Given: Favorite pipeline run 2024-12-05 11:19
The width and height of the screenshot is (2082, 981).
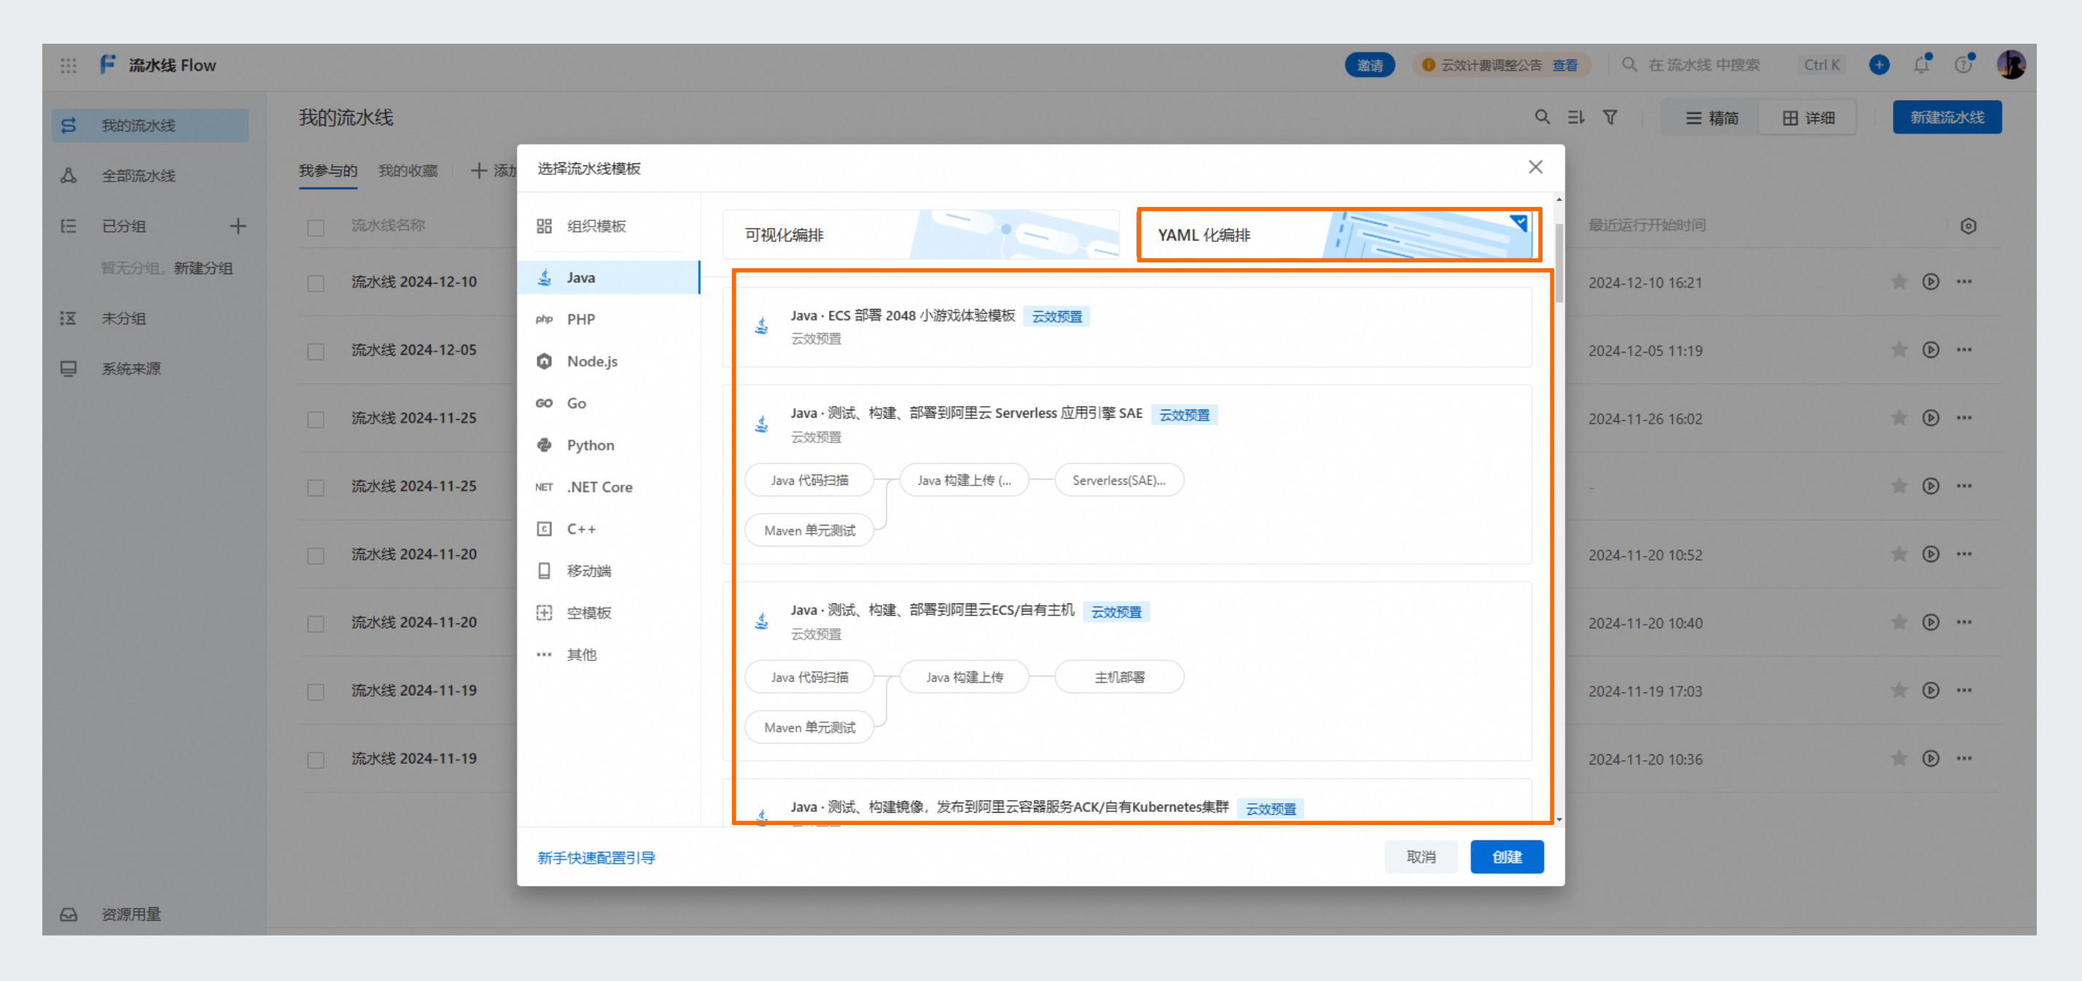Looking at the screenshot, I should click(1899, 349).
